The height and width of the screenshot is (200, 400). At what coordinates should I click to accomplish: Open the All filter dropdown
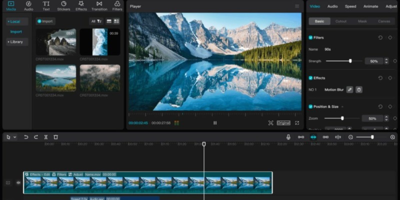point(95,21)
